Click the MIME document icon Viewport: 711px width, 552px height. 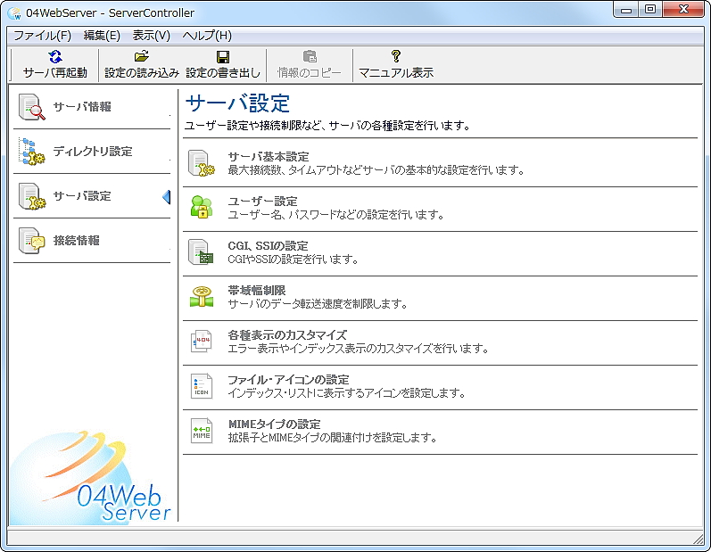(x=202, y=431)
